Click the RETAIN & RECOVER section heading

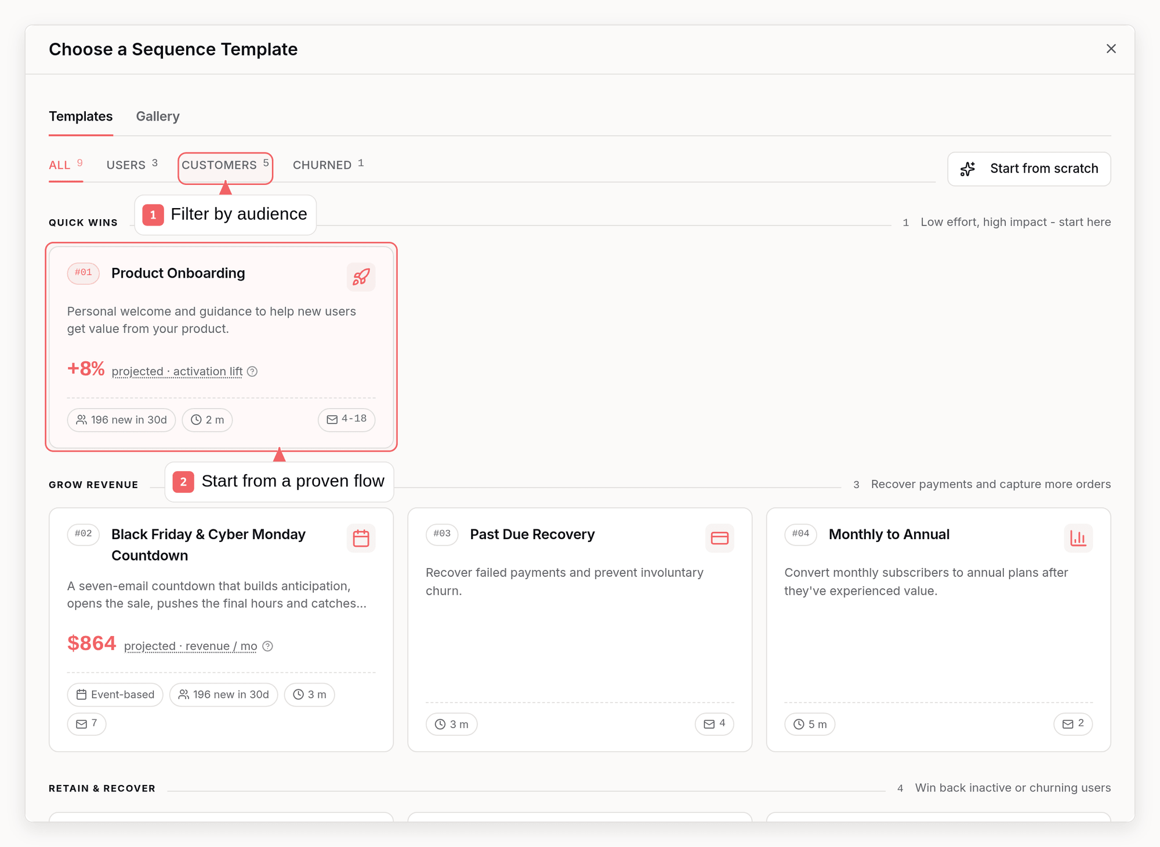[x=102, y=788]
